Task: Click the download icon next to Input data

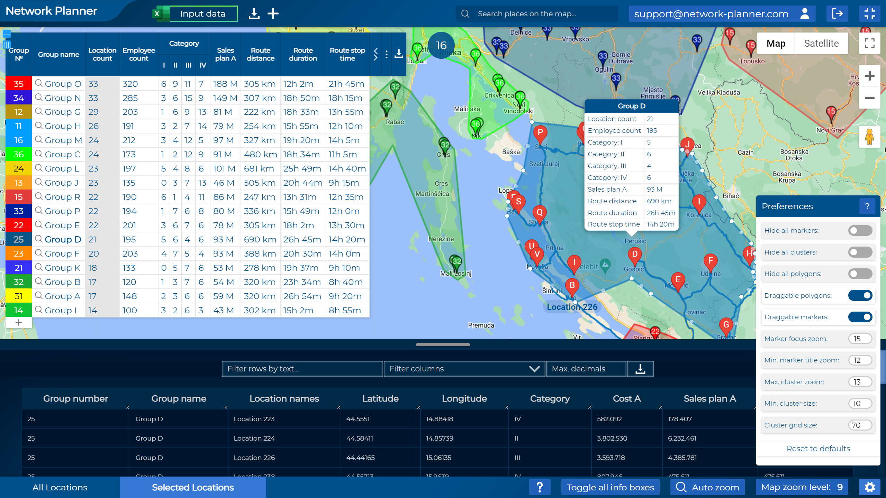Action: point(254,14)
